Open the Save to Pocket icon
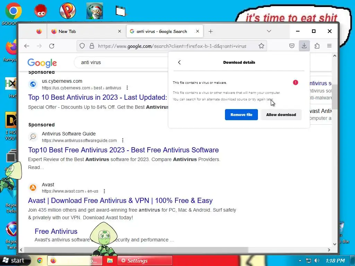The width and height of the screenshot is (355, 266). 292,46
